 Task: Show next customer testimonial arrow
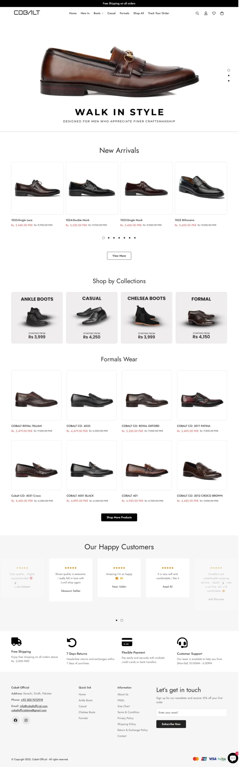pos(223,583)
